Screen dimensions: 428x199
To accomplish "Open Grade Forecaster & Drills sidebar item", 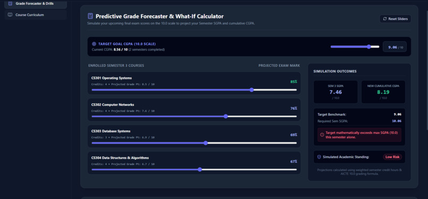I will pyautogui.click(x=36, y=4).
